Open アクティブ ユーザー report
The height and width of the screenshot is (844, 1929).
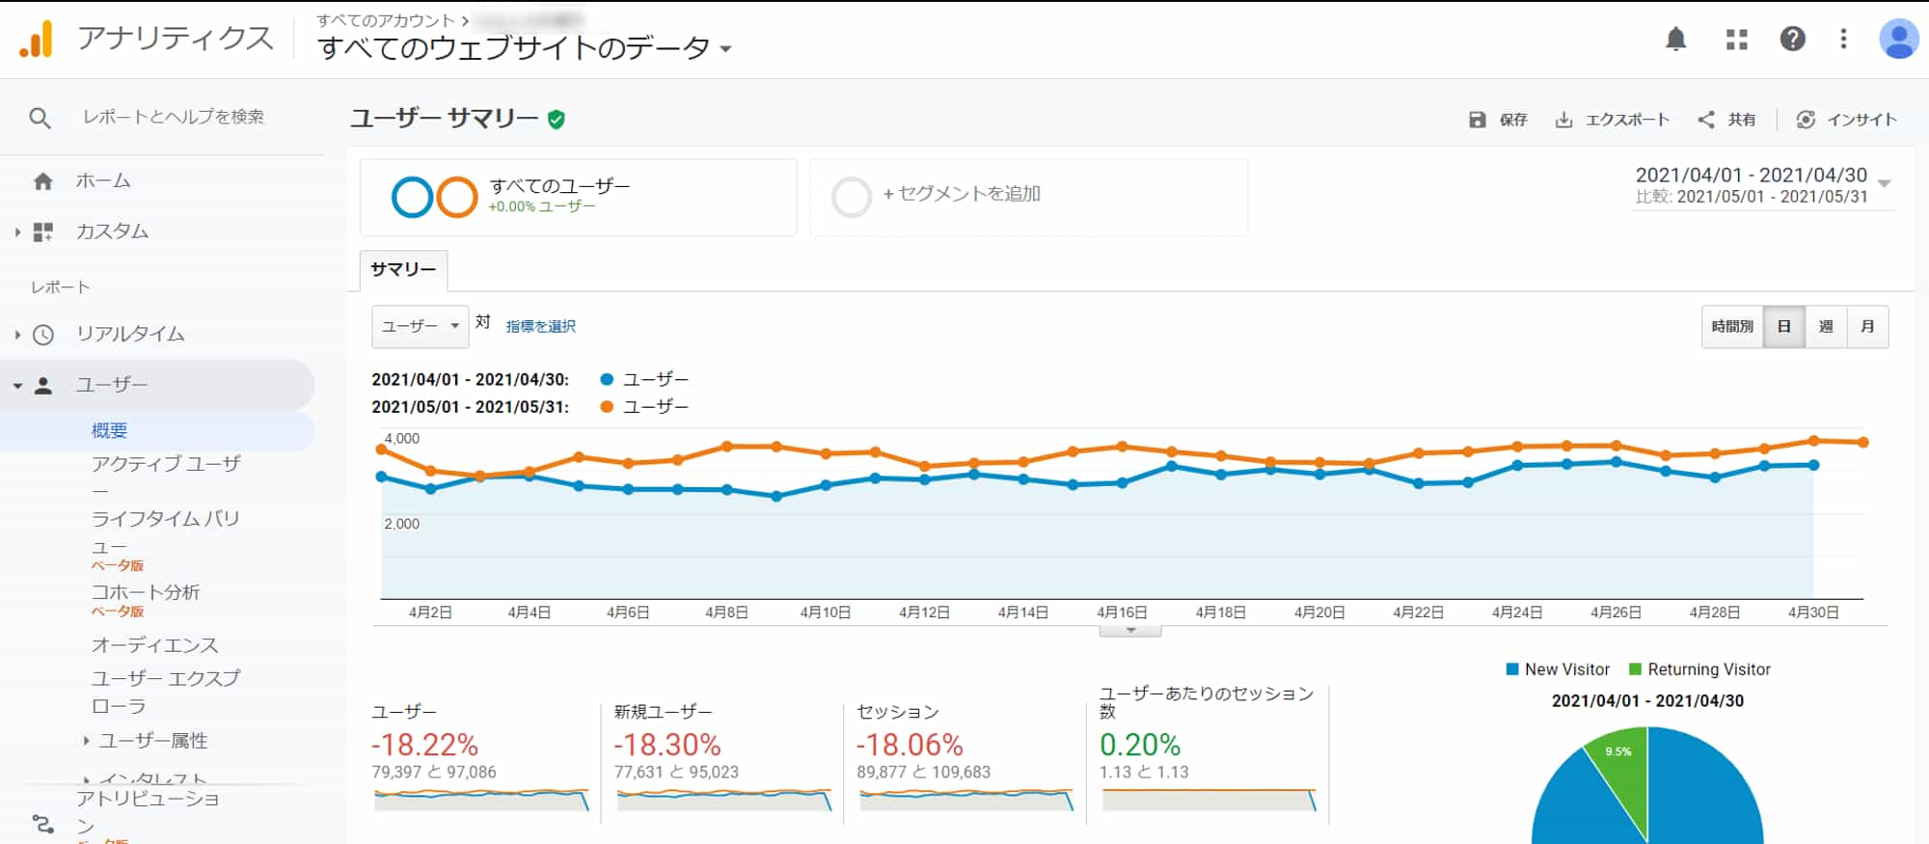click(165, 476)
